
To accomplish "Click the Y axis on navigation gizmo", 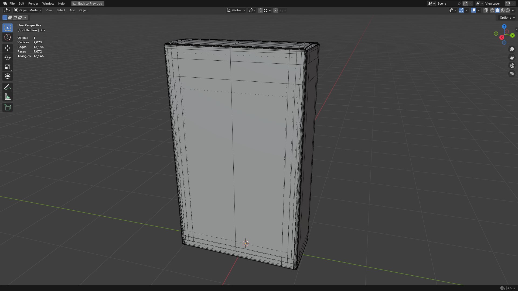I will (x=512, y=36).
